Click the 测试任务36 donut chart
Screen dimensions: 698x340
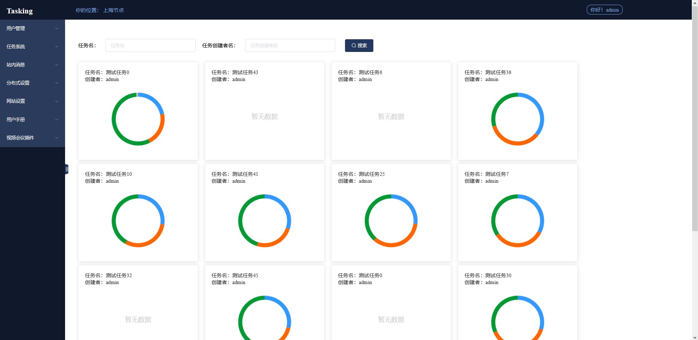click(518, 119)
